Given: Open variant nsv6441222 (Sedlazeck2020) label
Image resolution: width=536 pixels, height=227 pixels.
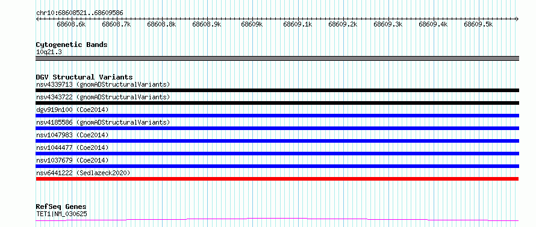Looking at the screenshot, I should pyautogui.click(x=83, y=173).
